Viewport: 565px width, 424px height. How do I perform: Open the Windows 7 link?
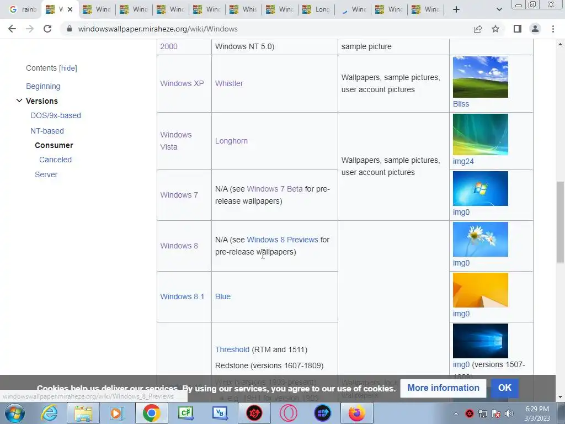coord(179,195)
